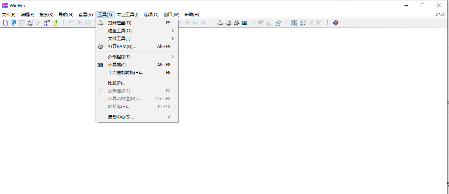The image size is (449, 194).
Task: Click the calendar with clock icon
Action: [x=278, y=23]
